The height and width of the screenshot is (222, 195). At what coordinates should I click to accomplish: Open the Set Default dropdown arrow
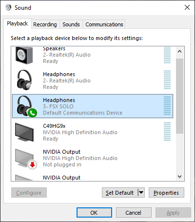(141, 193)
